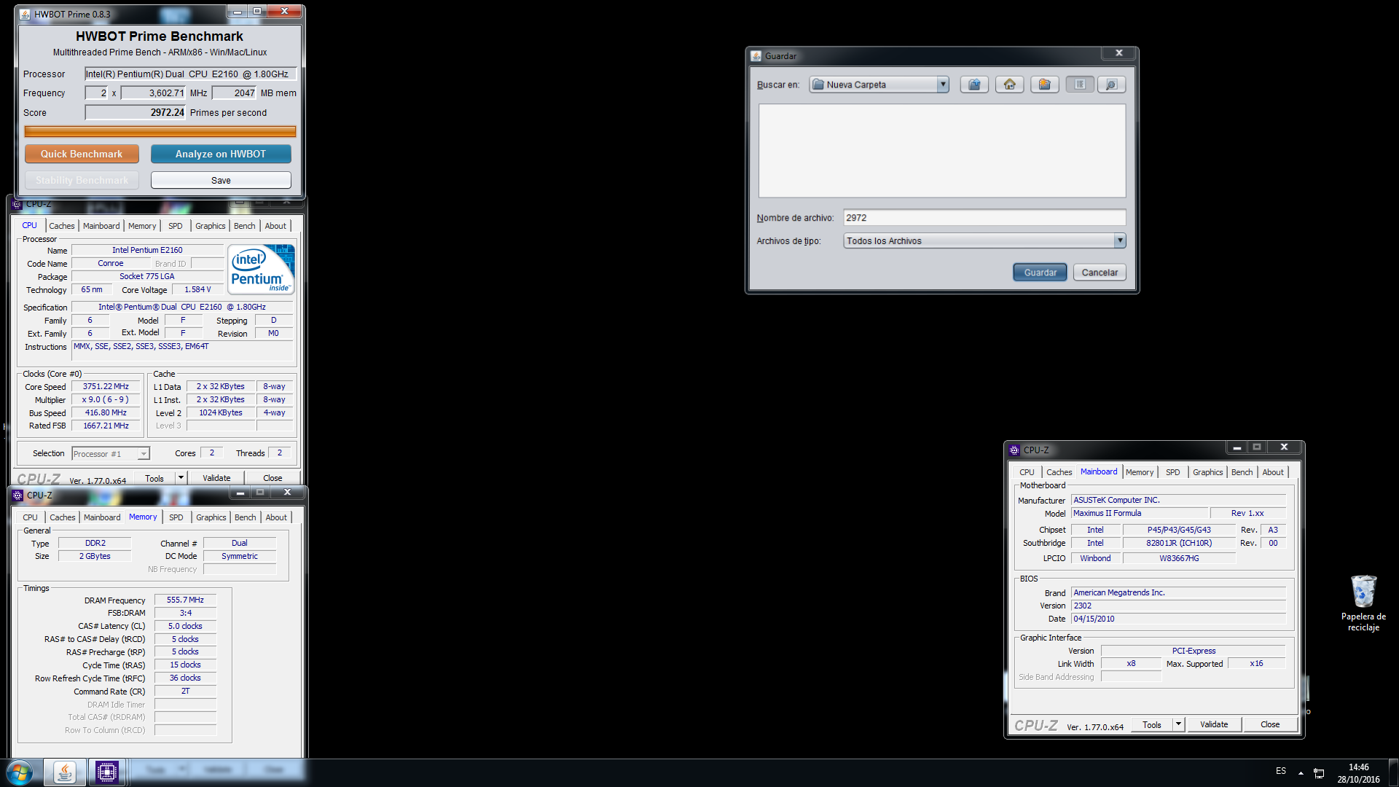Switch to details view in Guardar dialog
1399x787 pixels.
click(x=1111, y=85)
